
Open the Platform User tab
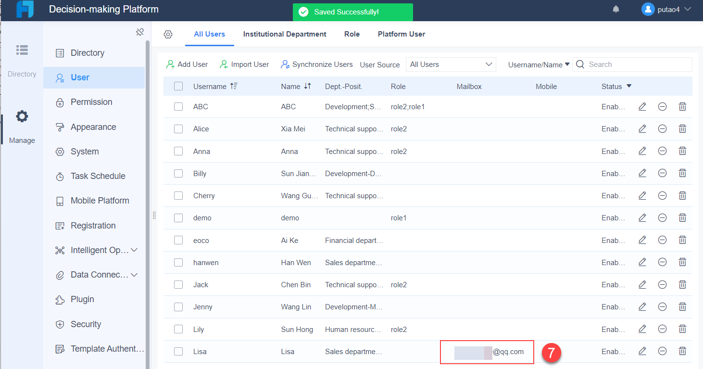tap(401, 34)
